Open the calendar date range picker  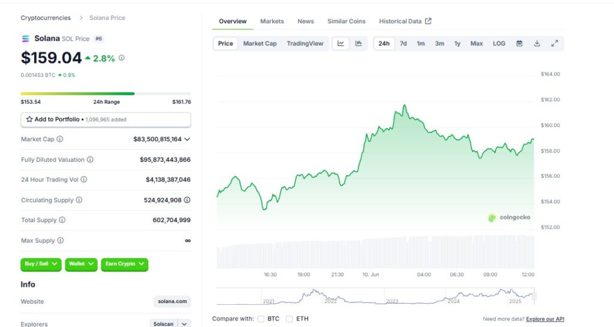coord(519,43)
